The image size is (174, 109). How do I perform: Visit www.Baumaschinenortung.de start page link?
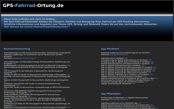click(24, 58)
